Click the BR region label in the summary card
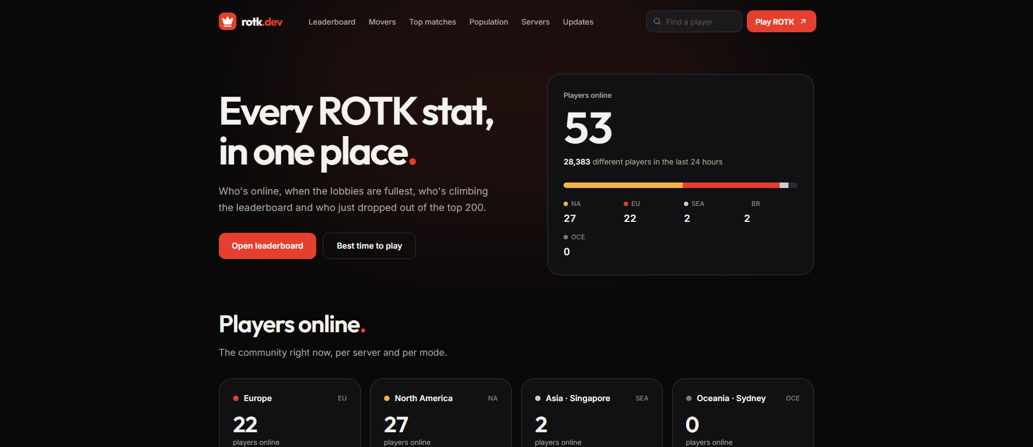The image size is (1033, 447). pos(756,204)
